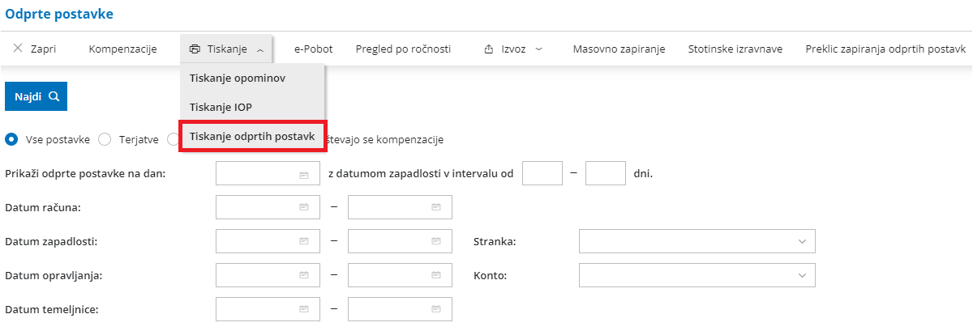
Task: Open calendar icon in first Datum računa field
Action: click(304, 207)
